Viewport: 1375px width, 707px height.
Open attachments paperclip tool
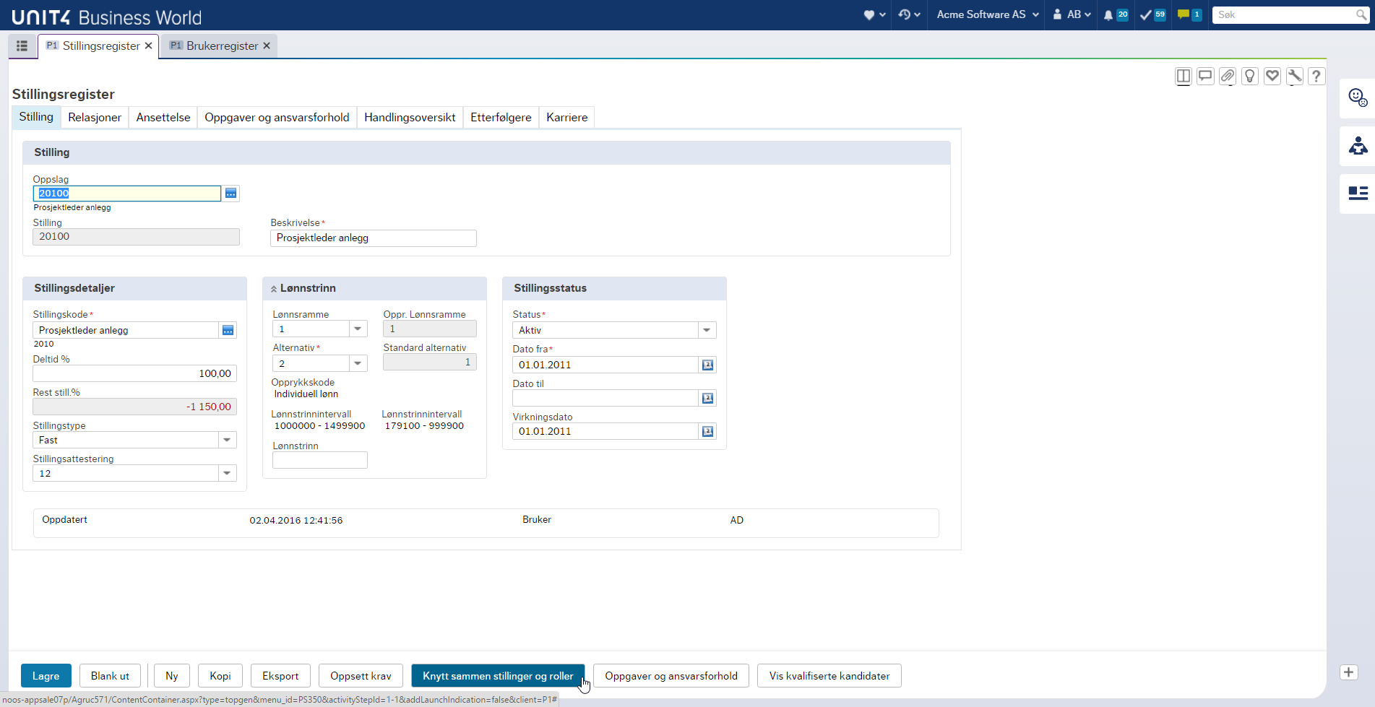(x=1228, y=76)
